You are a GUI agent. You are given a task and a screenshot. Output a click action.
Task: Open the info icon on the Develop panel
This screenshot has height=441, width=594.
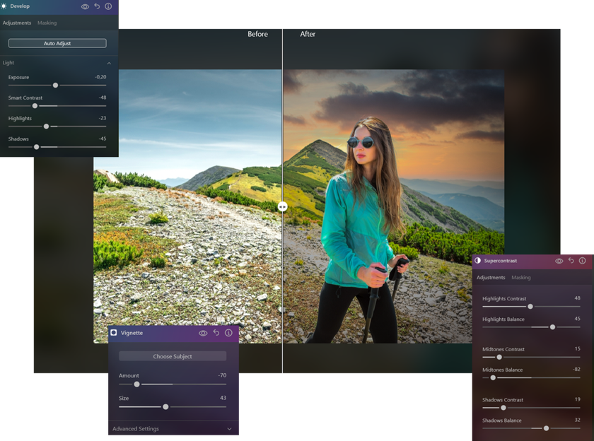(107, 6)
